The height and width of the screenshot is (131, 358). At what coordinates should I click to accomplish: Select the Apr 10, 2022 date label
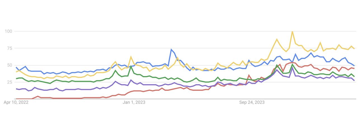pos(16,103)
